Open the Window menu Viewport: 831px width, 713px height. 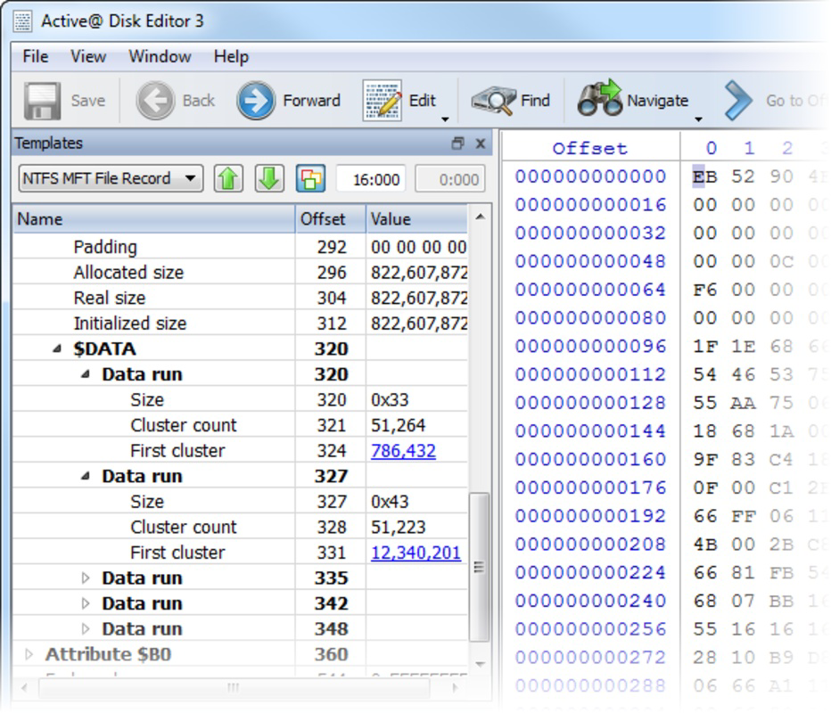(x=160, y=57)
